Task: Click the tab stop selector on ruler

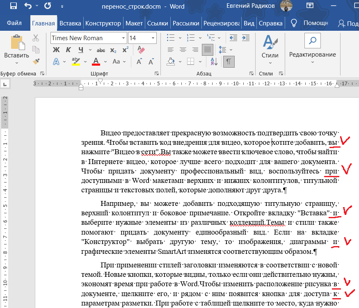Action: point(5,84)
